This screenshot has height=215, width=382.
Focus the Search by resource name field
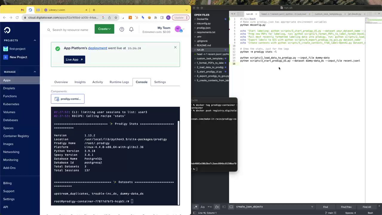[x=70, y=30]
